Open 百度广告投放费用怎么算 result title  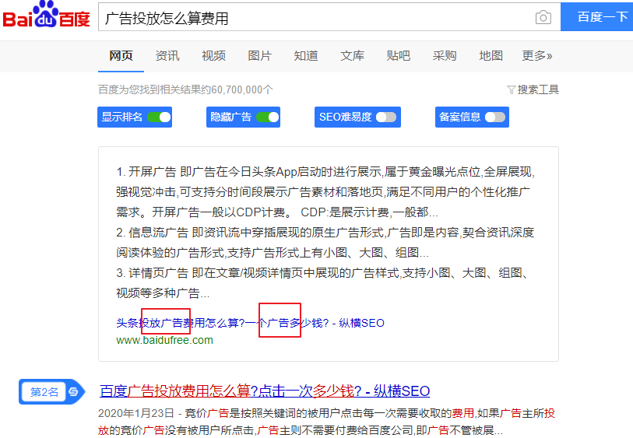[265, 391]
